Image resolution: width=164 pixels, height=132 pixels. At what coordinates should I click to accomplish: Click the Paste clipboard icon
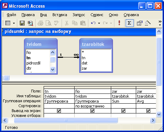pyautogui.click(x=83, y=23)
